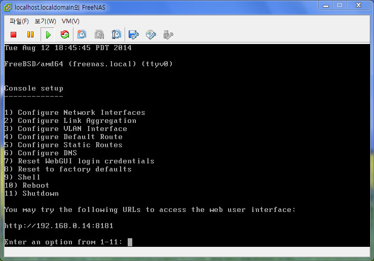Open the Snapshot Manager icon
Image resolution: width=374 pixels, height=261 pixels.
(117, 34)
